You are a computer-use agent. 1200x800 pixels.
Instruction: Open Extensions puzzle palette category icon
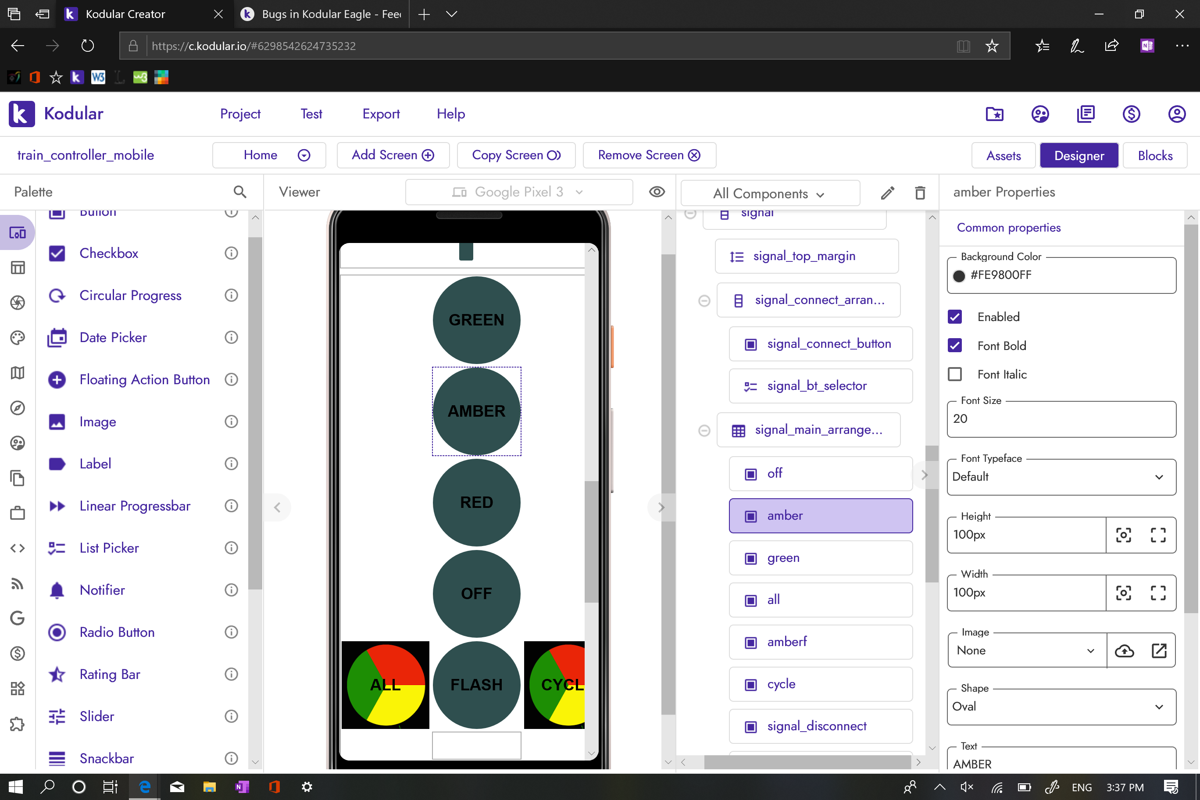18,724
